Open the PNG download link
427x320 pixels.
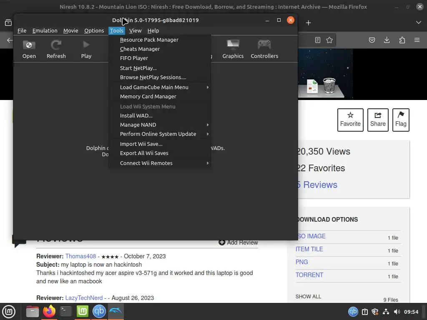click(302, 262)
